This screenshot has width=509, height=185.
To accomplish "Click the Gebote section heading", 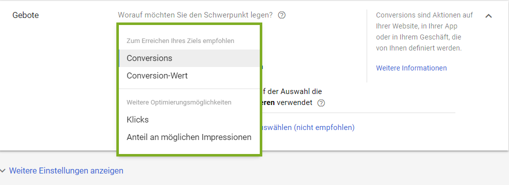I will point(26,15).
